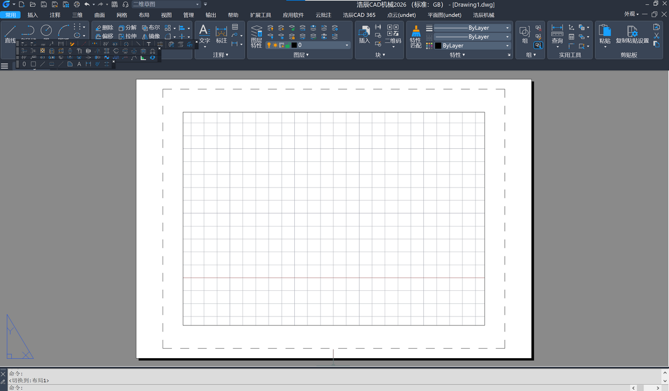Open the 图层特性 (Layer Properties) manager

[256, 36]
